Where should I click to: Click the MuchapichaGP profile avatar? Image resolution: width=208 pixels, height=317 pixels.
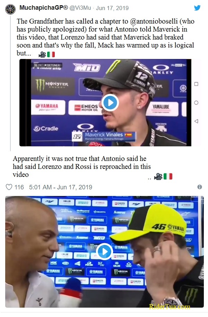[10, 9]
